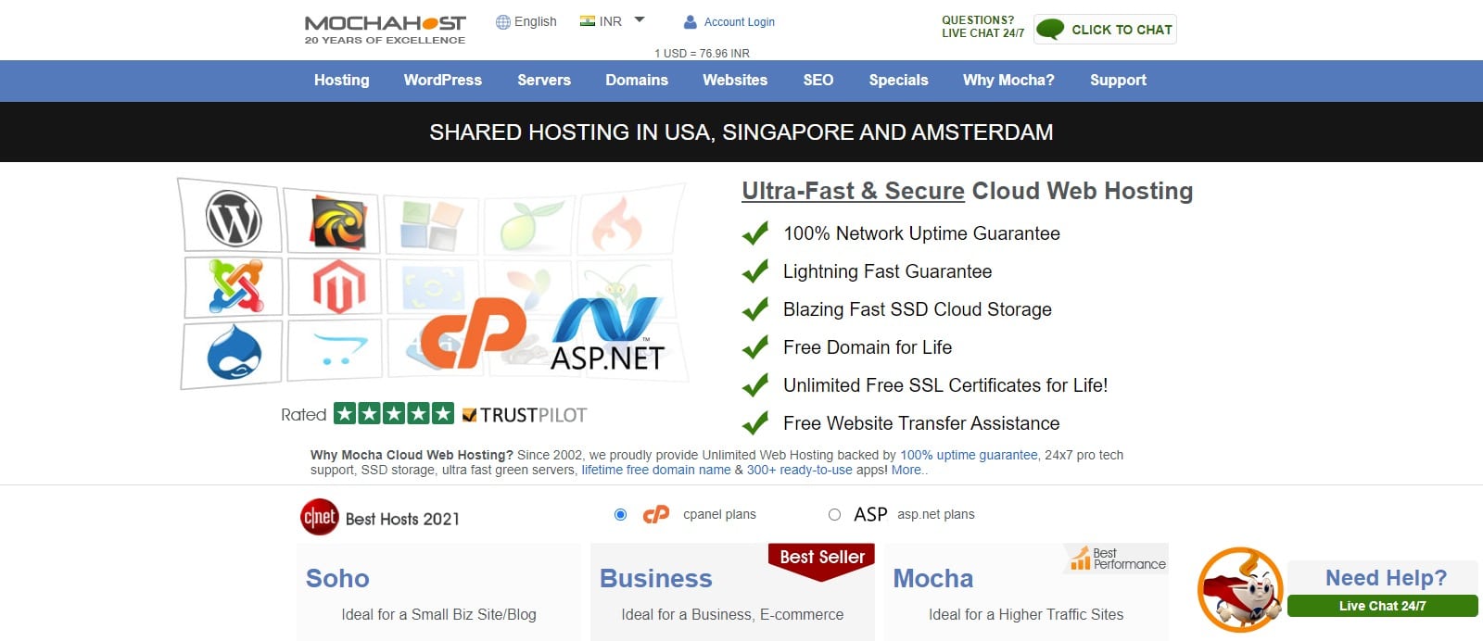Click the Ultra-Fast & Secure heading link
Screen dimensions: 1483x641
(853, 191)
